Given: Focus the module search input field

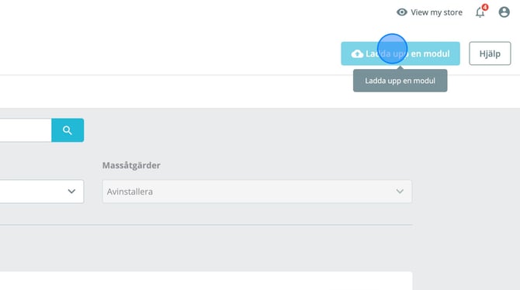Looking at the screenshot, I should pos(26,130).
